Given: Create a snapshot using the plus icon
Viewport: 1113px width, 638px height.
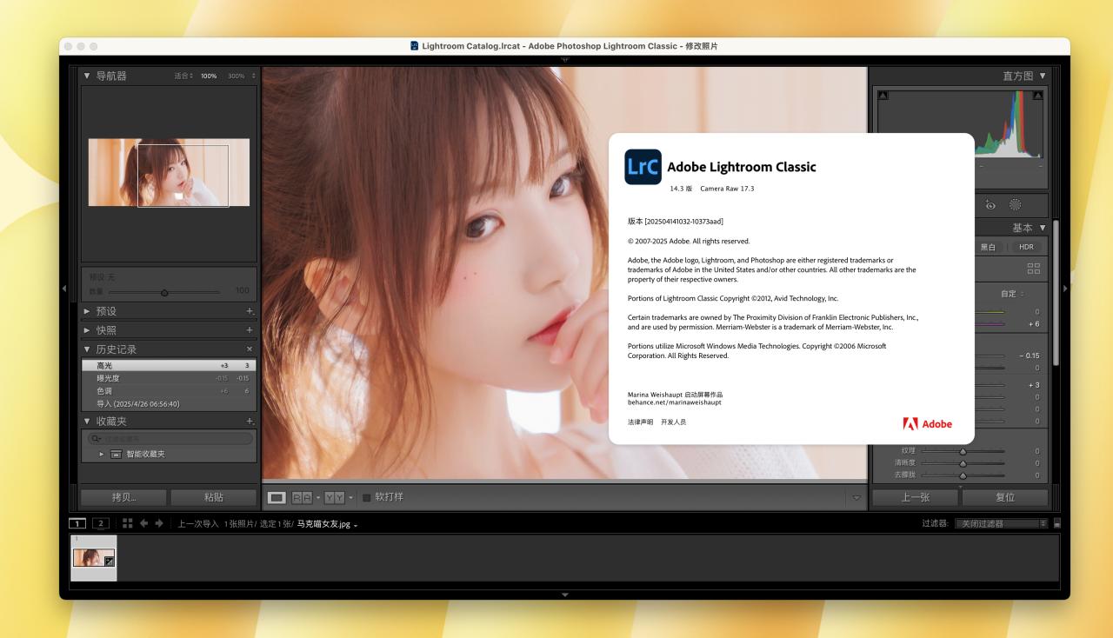Looking at the screenshot, I should (250, 330).
